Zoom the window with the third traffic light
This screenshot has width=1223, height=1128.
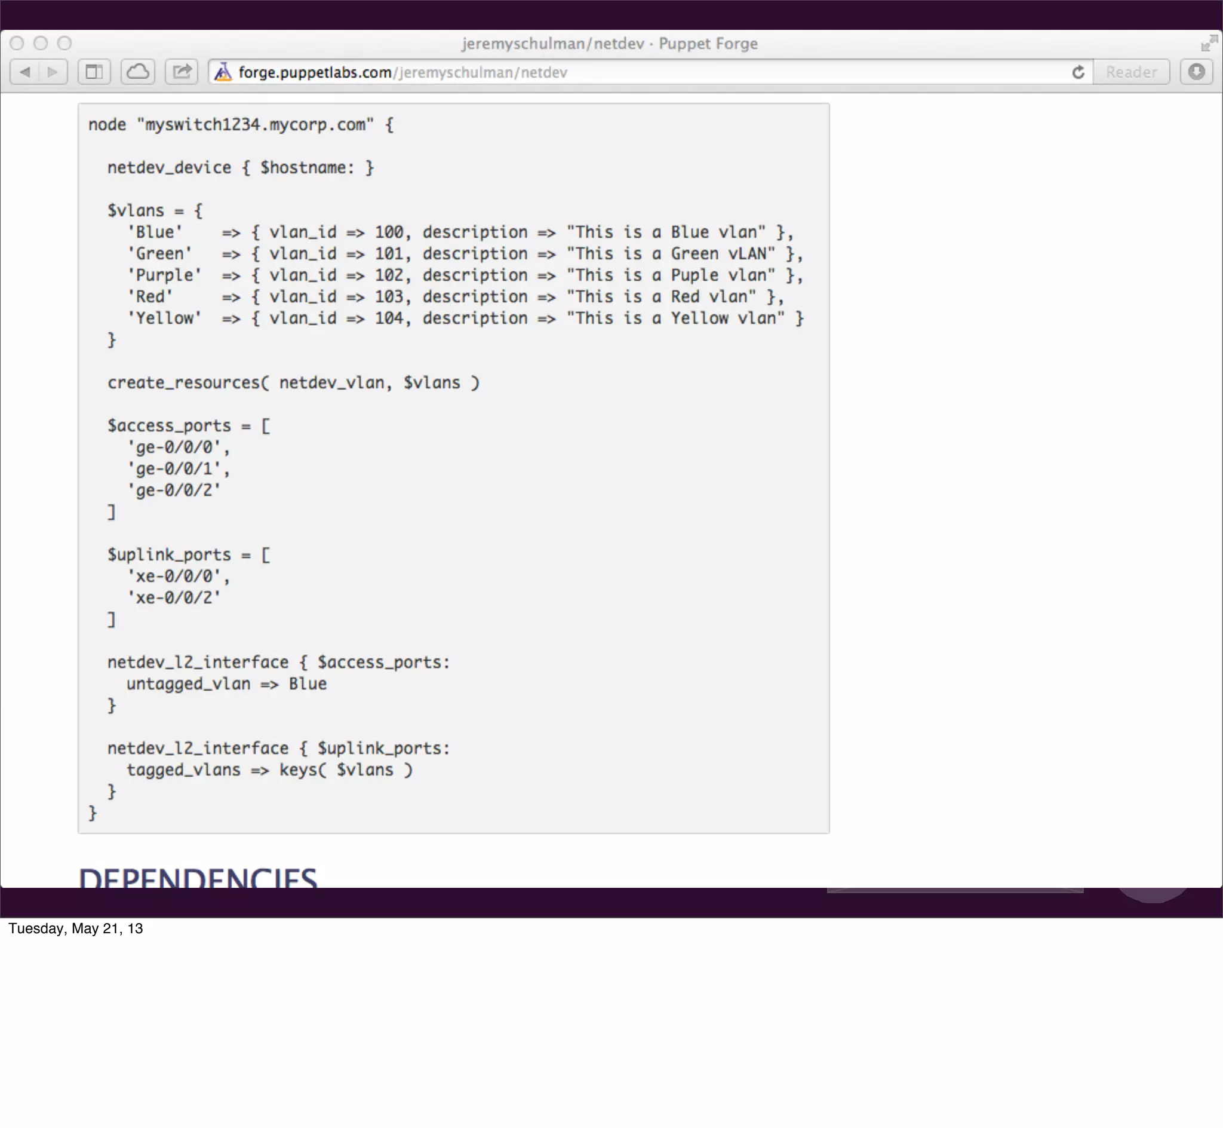click(64, 44)
